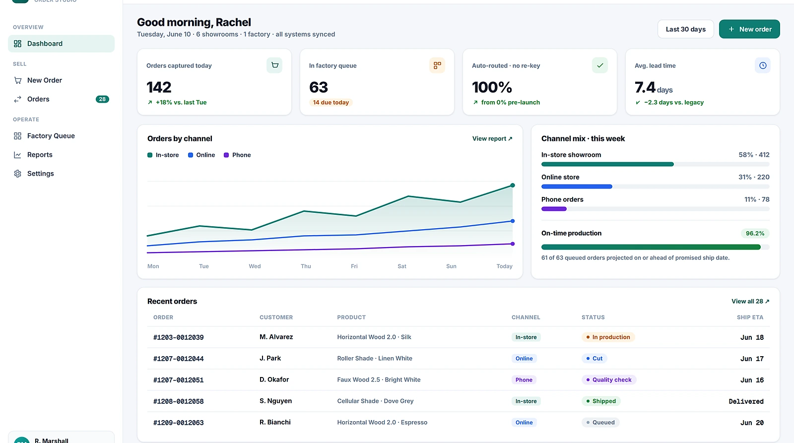This screenshot has width=794, height=443.
Task: Click the Factory Queue grid icon
Action: point(18,136)
